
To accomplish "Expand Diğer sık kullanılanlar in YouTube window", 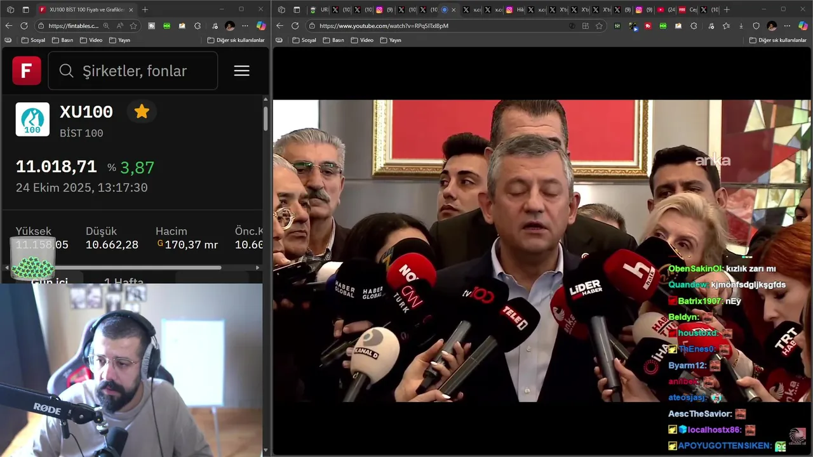I will point(777,40).
